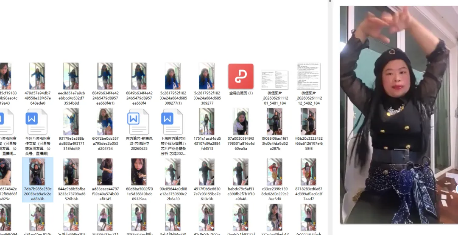
Task: Open the 金娟的简历 (1) PDF icon
Action: coord(241,76)
